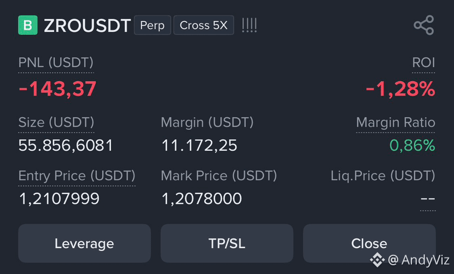This screenshot has width=454, height=274.
Task: Open Margin Ratio info tooltip
Action: [x=395, y=122]
